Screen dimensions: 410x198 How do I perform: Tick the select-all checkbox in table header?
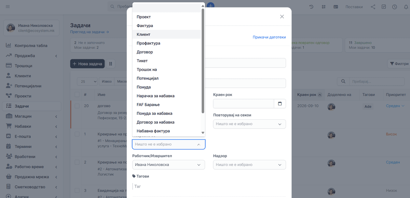point(77,94)
